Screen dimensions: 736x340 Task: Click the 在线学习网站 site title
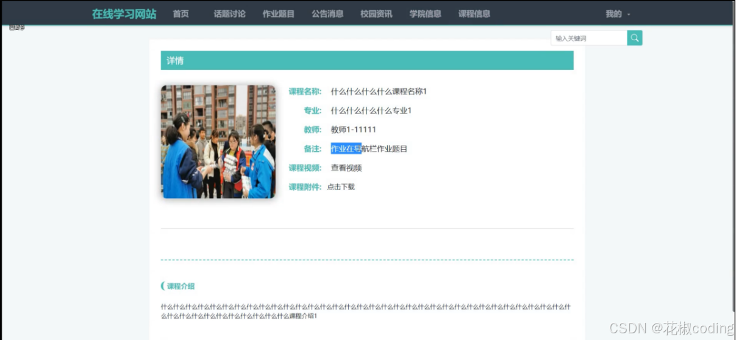pyautogui.click(x=124, y=14)
